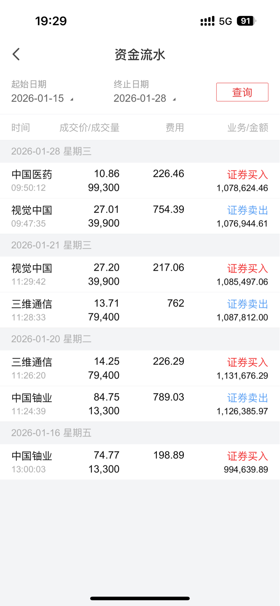280x606 pixels.
Task: Tap the 业务/金额 column header
Action: [248, 128]
